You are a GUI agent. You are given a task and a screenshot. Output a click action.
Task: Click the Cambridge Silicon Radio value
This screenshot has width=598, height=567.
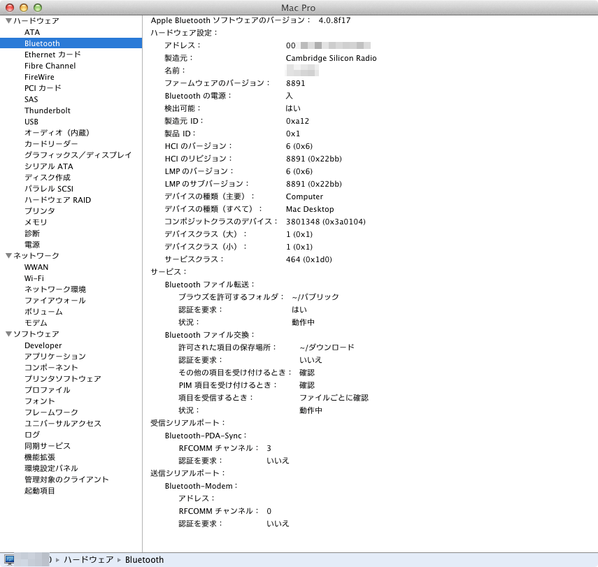pyautogui.click(x=331, y=58)
